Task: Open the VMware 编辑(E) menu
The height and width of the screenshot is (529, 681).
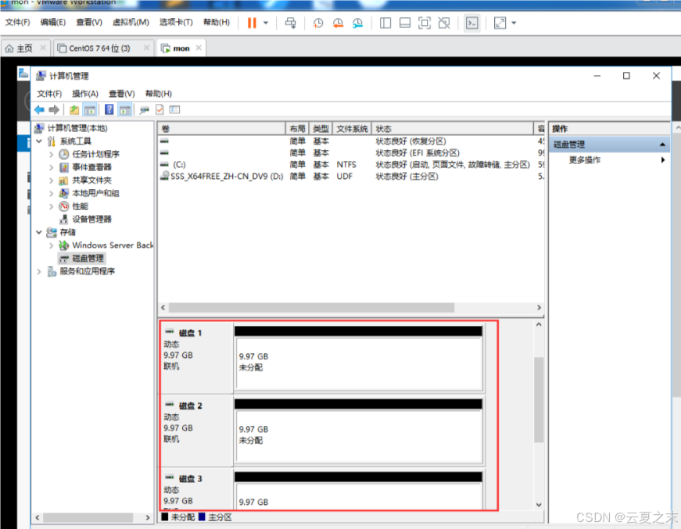Action: click(53, 22)
